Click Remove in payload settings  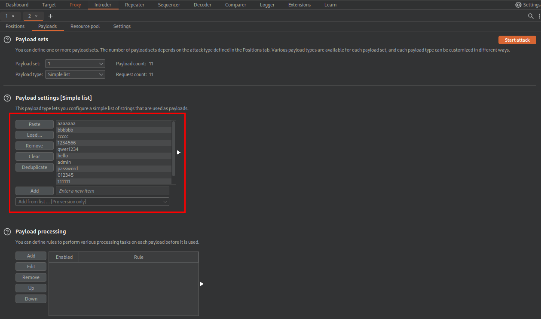click(x=34, y=146)
